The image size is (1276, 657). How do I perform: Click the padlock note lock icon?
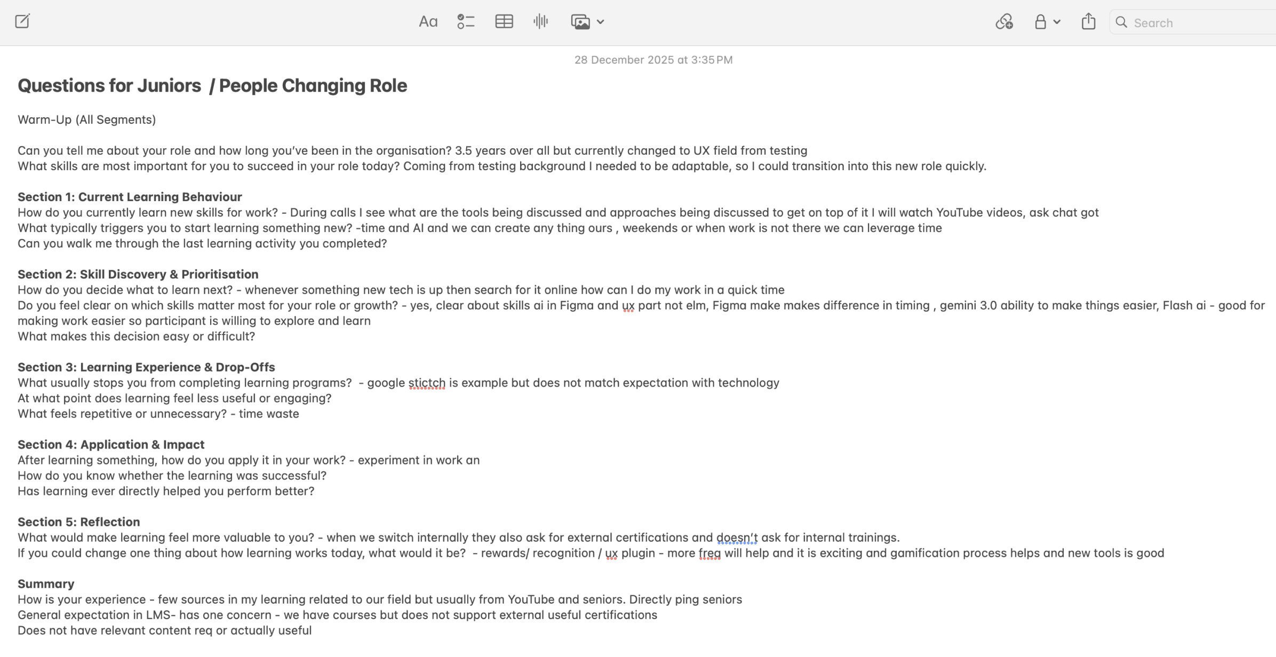(1040, 22)
